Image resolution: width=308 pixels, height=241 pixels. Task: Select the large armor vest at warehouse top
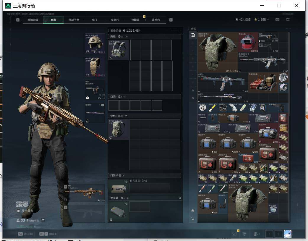tap(218, 52)
